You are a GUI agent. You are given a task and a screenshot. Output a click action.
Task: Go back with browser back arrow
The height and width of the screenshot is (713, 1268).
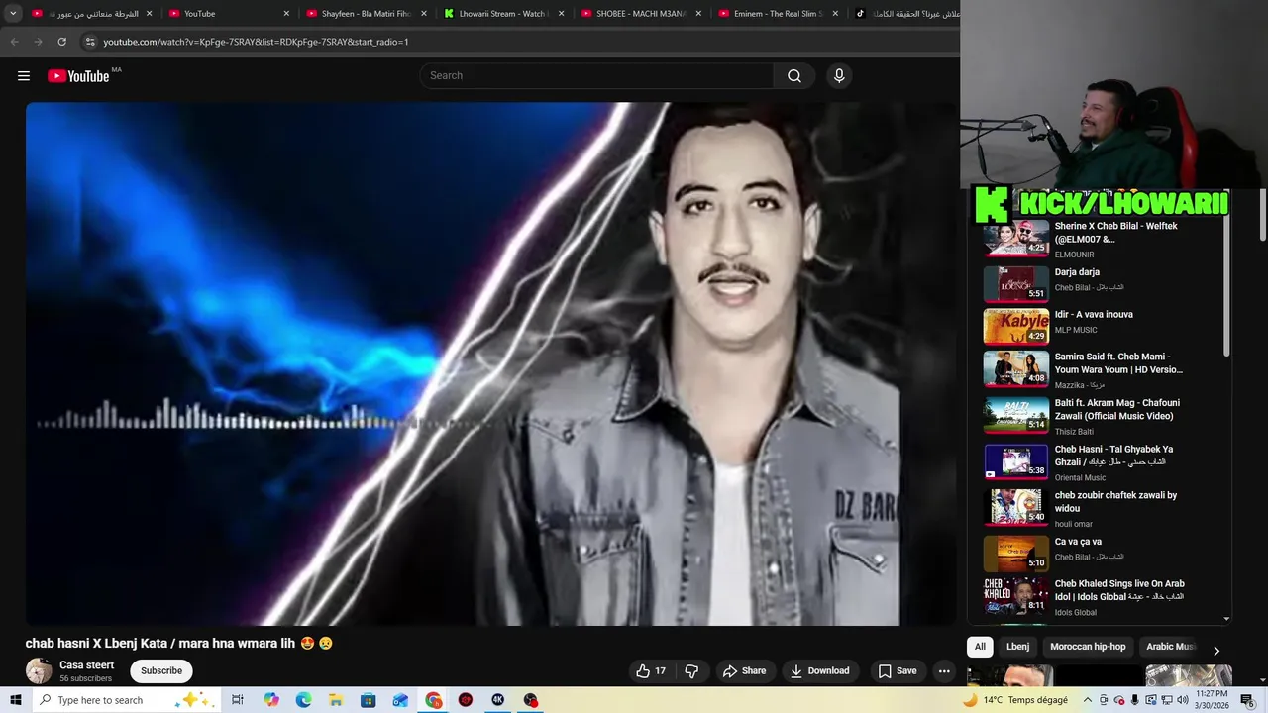pos(14,42)
